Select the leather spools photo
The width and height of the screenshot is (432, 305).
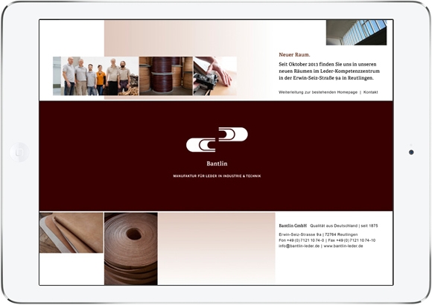[166, 76]
